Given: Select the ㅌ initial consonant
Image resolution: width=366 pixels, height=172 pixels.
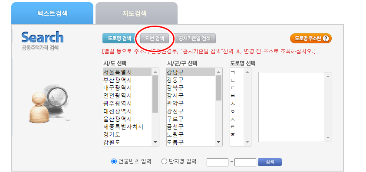Looking at the screenshot, I should (x=237, y=127).
